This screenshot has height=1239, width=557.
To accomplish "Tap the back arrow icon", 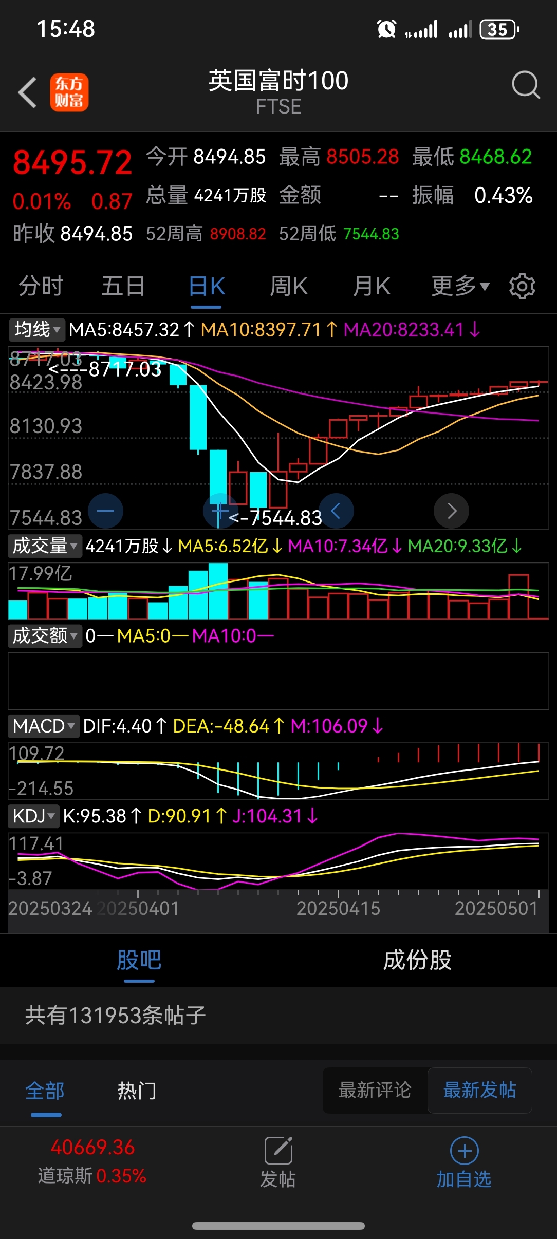I will [x=27, y=92].
